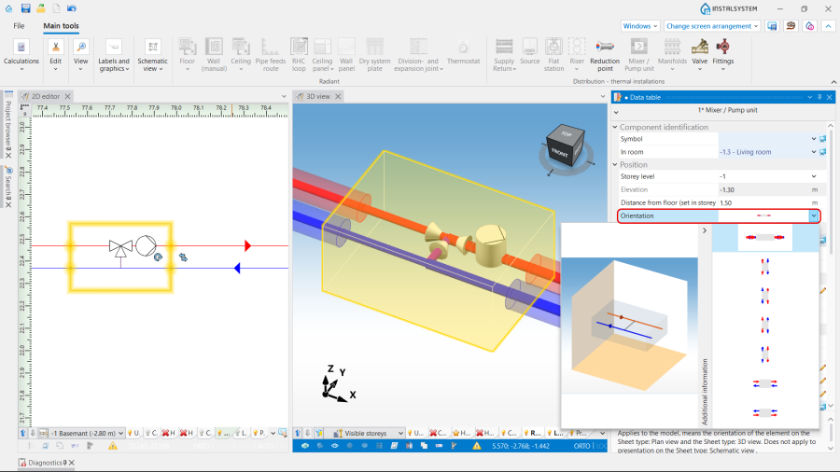Viewport: 840px width, 472px height.
Task: Close the 3D view tab
Action: [x=338, y=96]
